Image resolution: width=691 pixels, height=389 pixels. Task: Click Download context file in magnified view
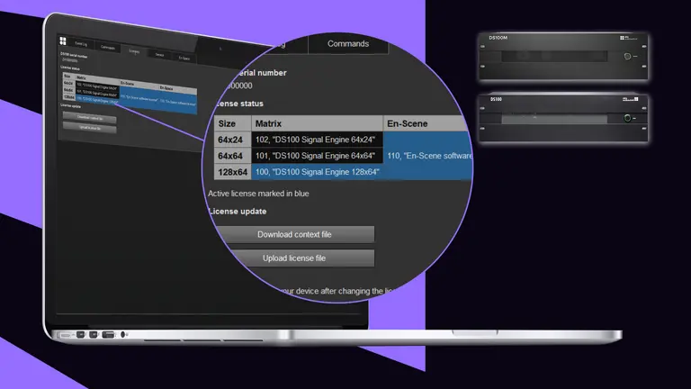tap(294, 234)
